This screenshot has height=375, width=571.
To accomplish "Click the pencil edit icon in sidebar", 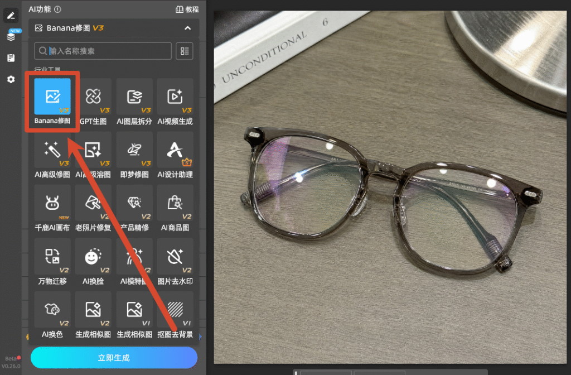I will 11,16.
